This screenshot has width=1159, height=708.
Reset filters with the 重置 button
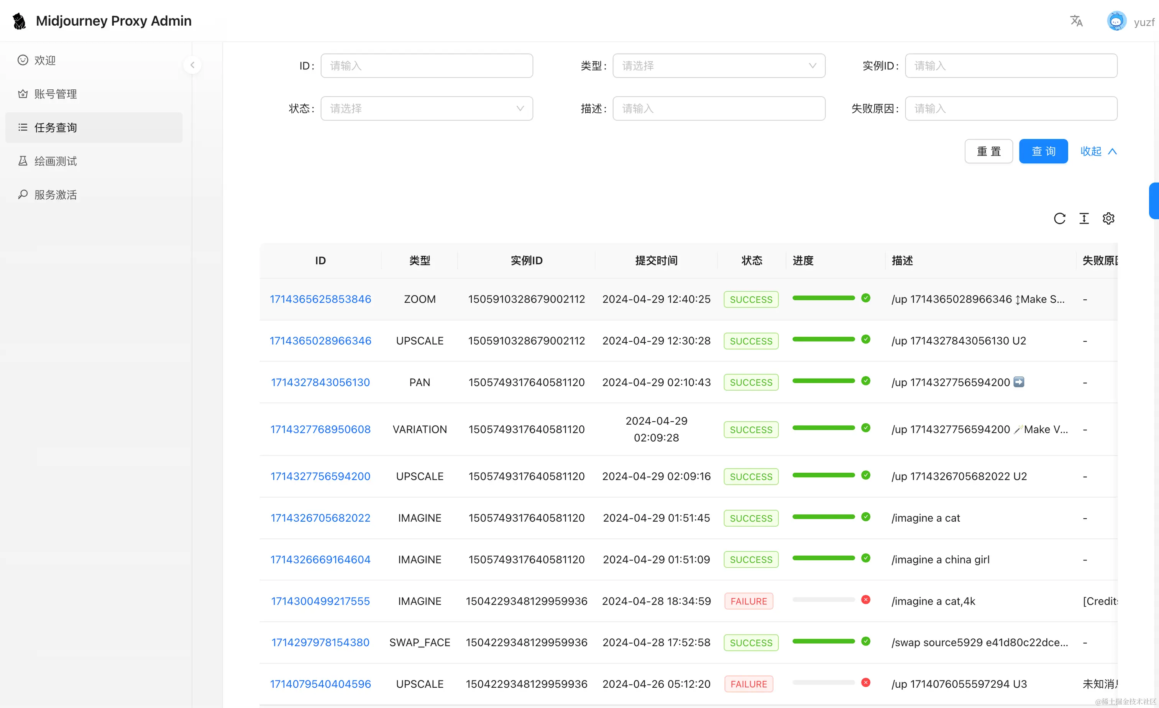(x=988, y=151)
